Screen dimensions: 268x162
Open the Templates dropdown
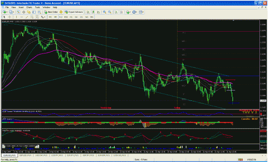(142, 12)
